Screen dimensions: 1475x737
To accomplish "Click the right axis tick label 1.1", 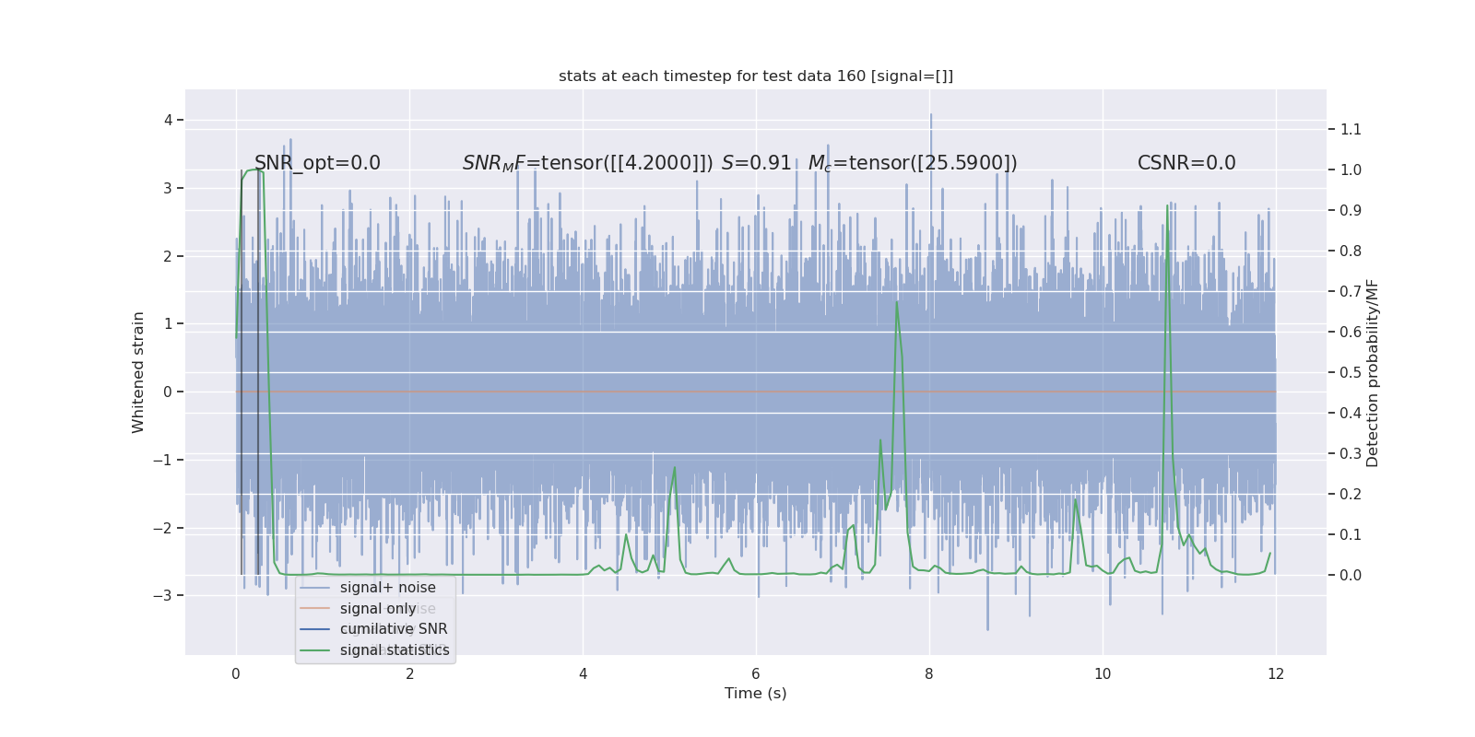I will pos(1351,129).
